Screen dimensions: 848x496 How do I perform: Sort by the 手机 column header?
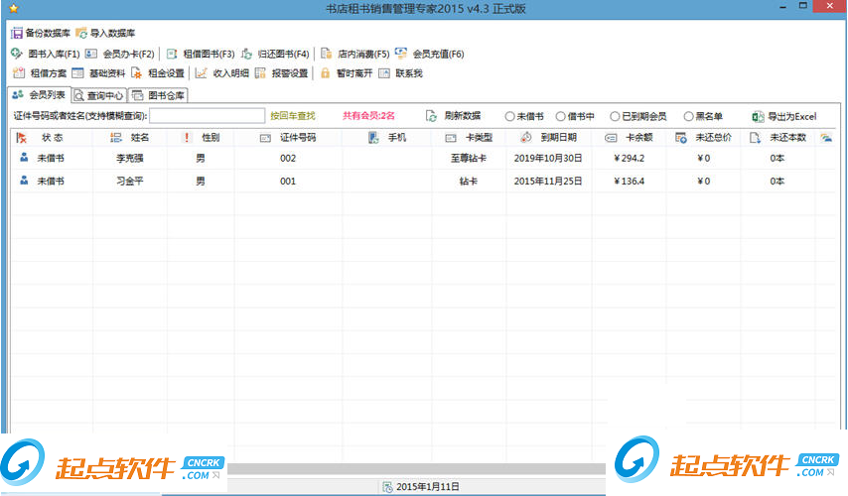[x=387, y=138]
